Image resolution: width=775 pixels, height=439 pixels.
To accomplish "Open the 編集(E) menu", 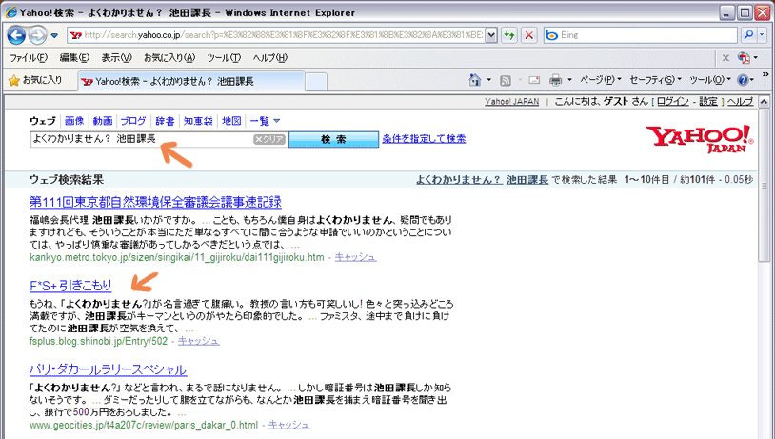I will click(x=74, y=58).
